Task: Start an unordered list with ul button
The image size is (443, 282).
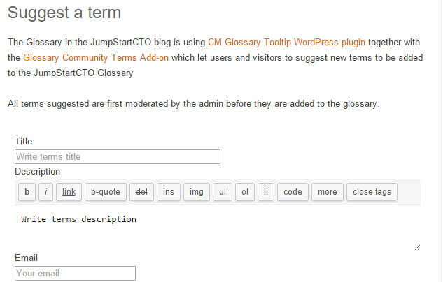Action: 221,192
